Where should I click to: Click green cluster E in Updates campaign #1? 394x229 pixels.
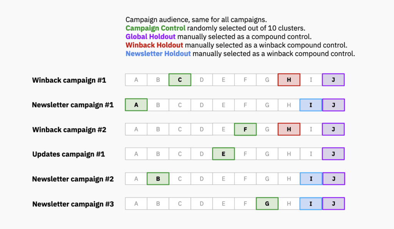(223, 154)
